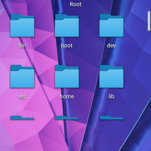
Task: Click the 'etc' text label
Action: [x=22, y=96]
